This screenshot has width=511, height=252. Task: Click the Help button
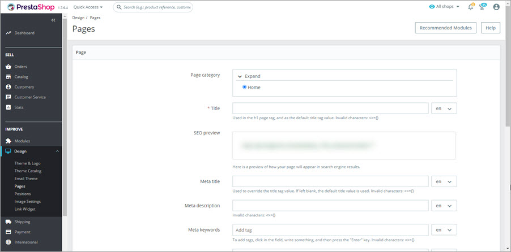click(x=491, y=28)
